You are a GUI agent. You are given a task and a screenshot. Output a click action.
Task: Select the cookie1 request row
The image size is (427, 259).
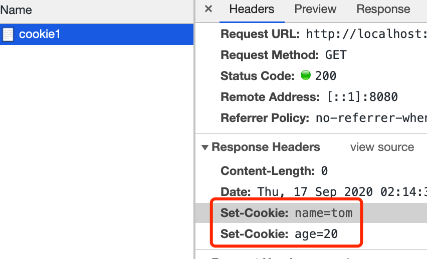[x=97, y=34]
